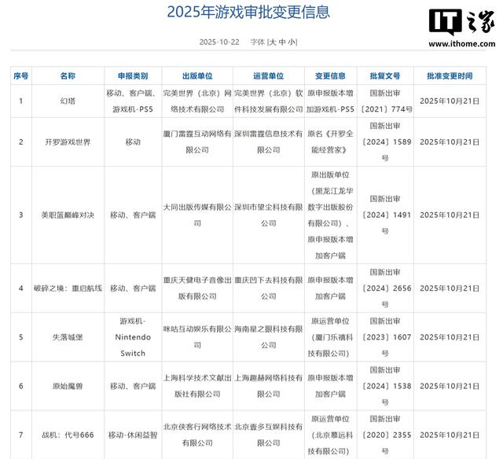Viewport: 503px width, 459px height.
Task: Click publisher 大同出版传媒有限公司
Action: coord(197,215)
